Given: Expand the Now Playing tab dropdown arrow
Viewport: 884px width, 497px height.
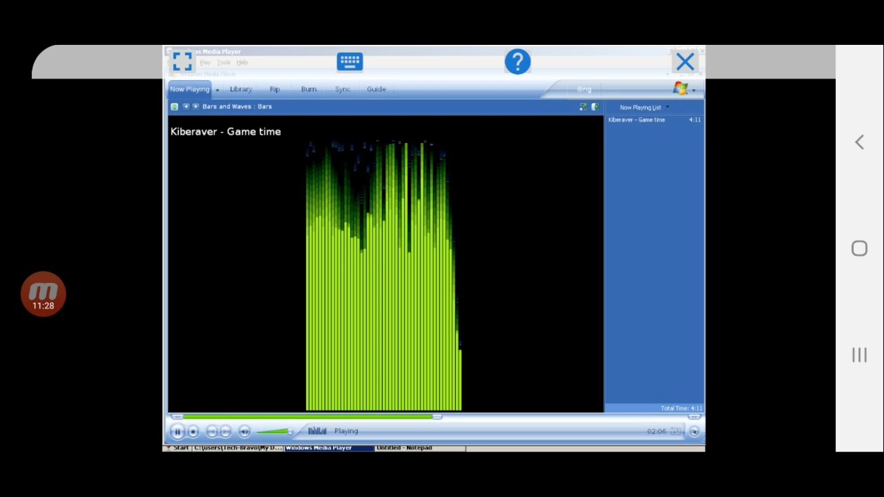Looking at the screenshot, I should point(217,90).
